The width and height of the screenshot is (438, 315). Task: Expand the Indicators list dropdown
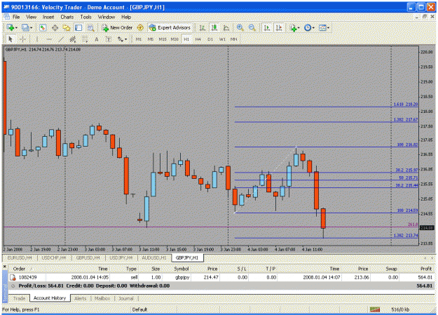click(299, 28)
